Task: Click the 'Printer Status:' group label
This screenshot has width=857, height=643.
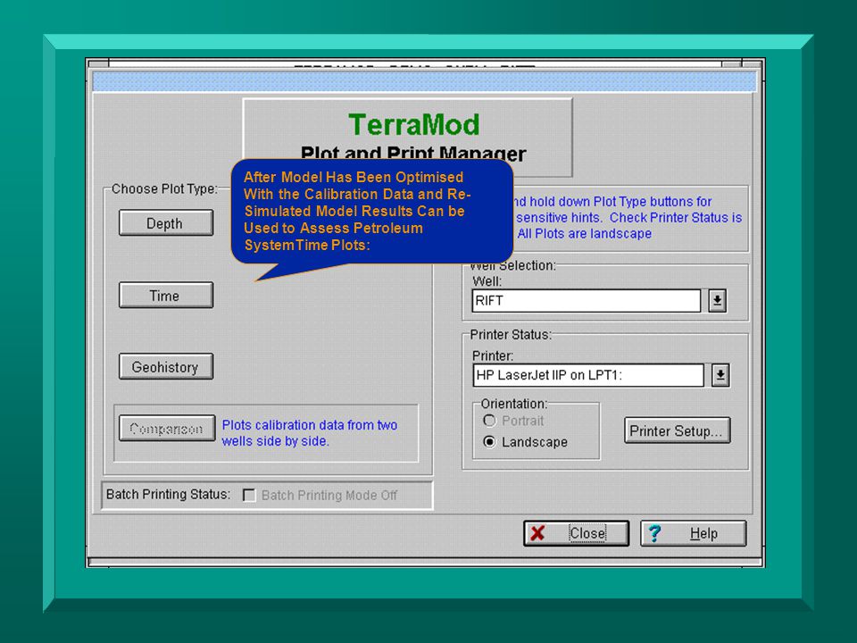Action: click(x=511, y=335)
